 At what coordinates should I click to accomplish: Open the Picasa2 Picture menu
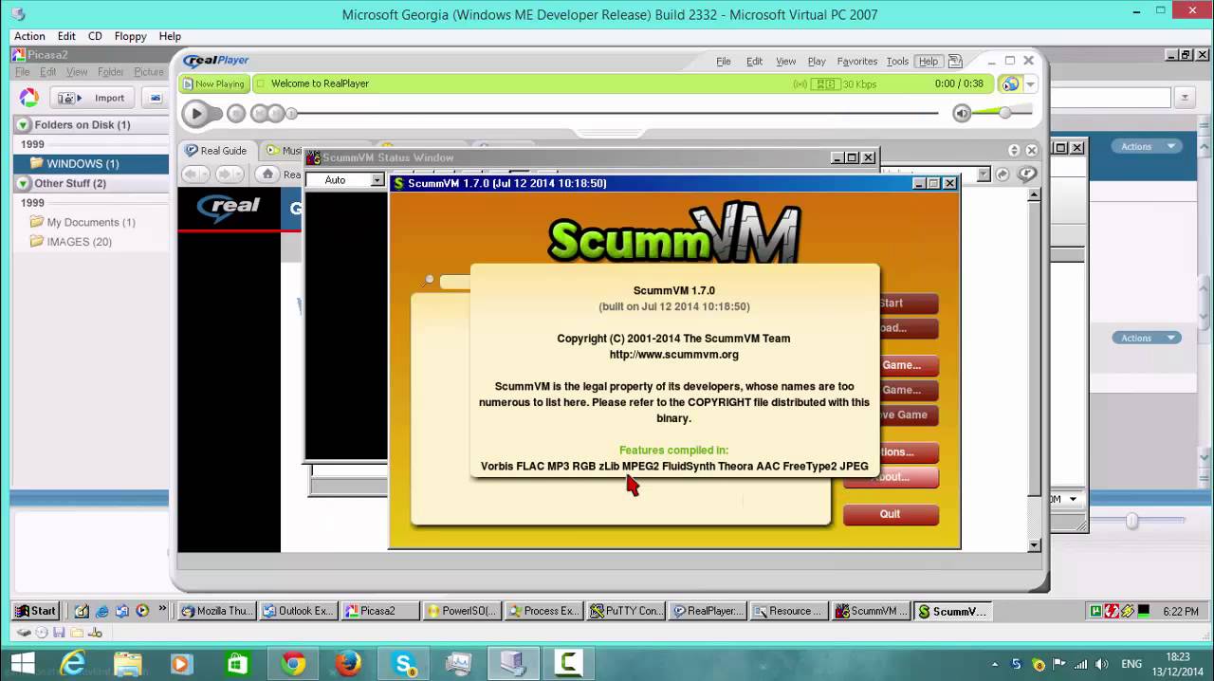149,72
